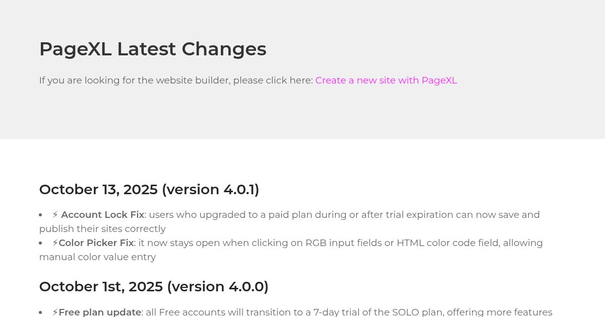The height and width of the screenshot is (317, 605).
Task: Click the bullet point of Color Picker Fix item
Action: click(40, 243)
